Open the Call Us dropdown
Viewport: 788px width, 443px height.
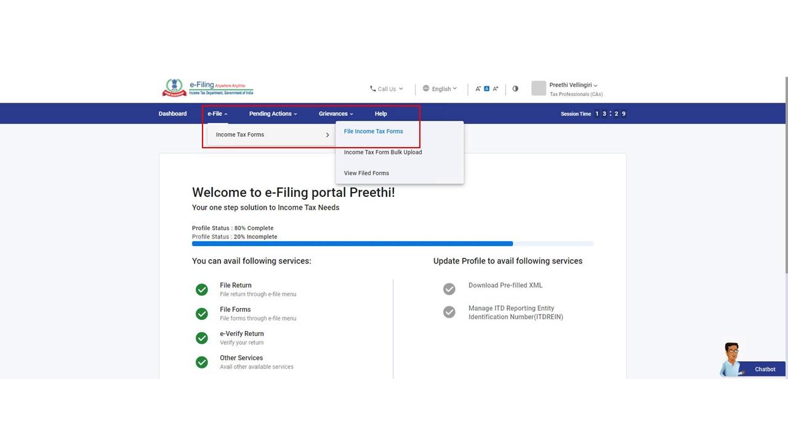(x=386, y=89)
